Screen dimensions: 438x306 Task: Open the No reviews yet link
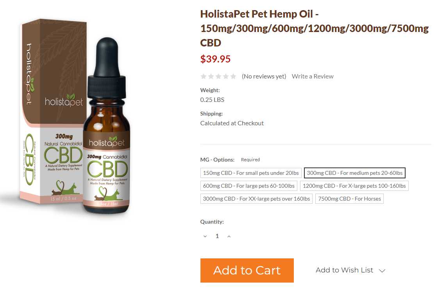pos(264,76)
